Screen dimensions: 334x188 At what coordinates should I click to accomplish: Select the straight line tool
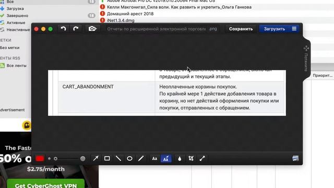pos(118,158)
